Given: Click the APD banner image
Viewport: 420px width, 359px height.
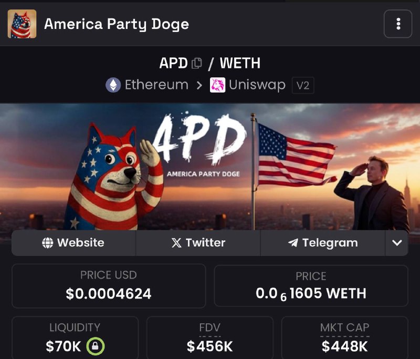Looking at the screenshot, I should (210, 167).
